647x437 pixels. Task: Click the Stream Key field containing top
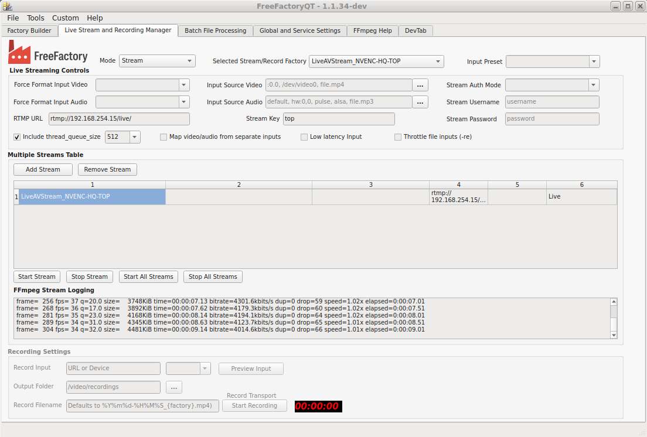click(339, 119)
